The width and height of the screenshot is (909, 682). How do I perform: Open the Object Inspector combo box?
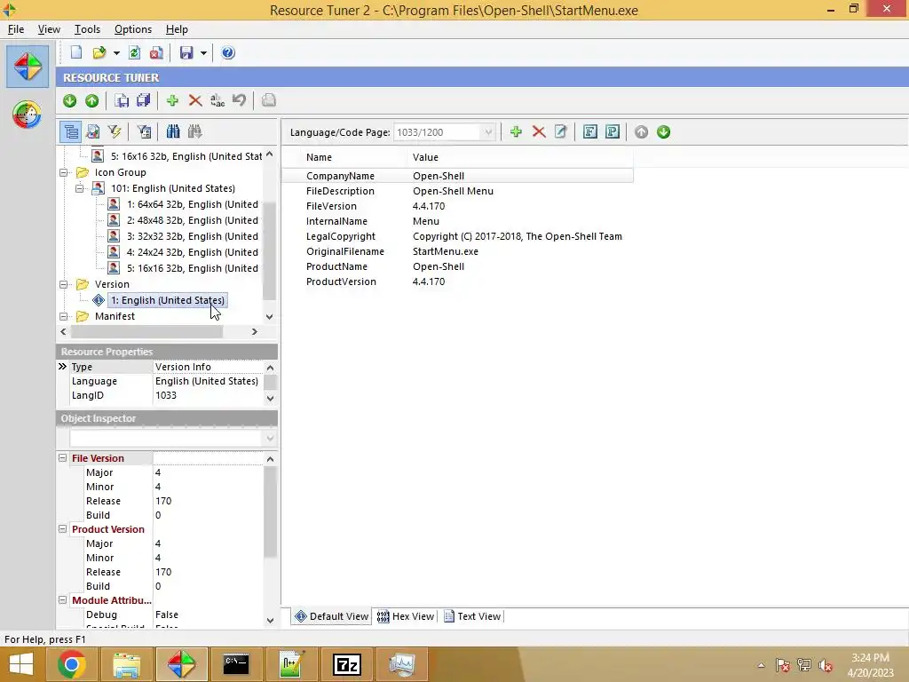[x=172, y=438]
